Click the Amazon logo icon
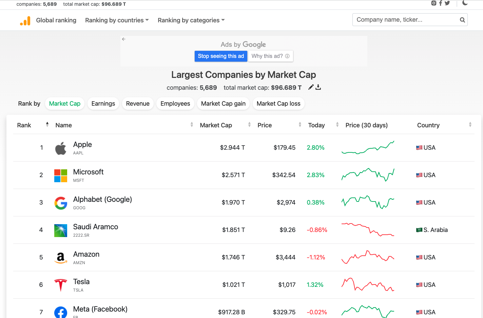 coord(61,258)
